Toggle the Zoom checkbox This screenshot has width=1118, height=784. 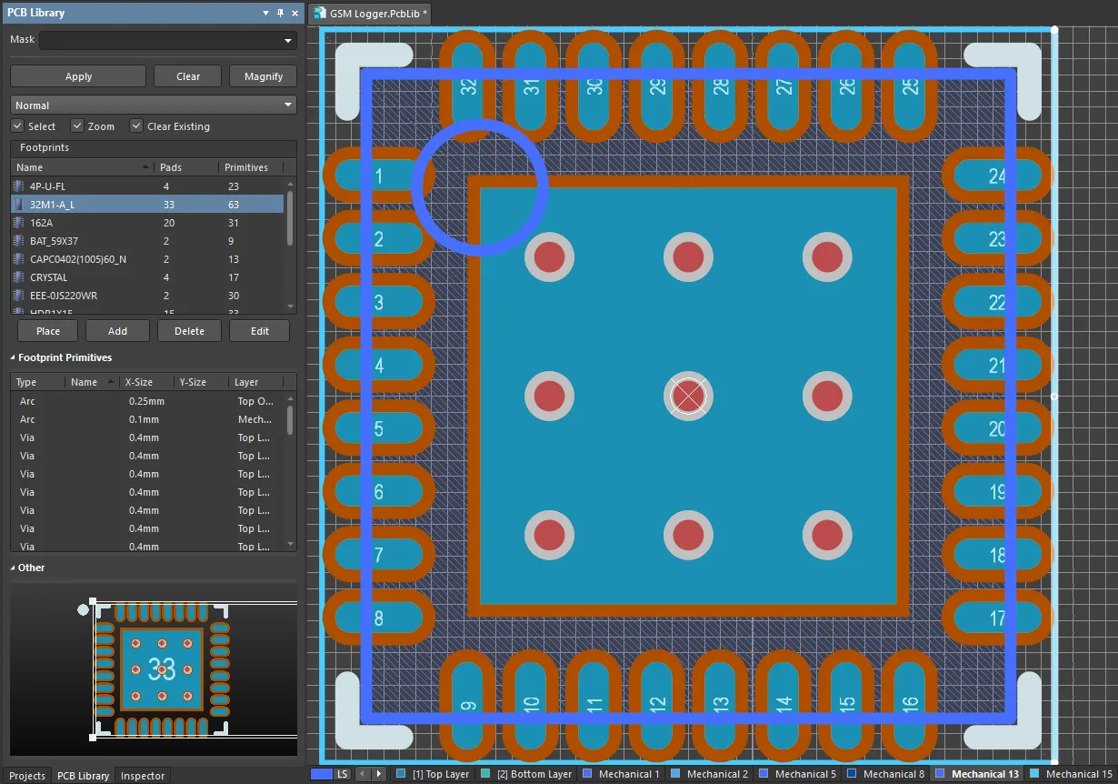[77, 126]
